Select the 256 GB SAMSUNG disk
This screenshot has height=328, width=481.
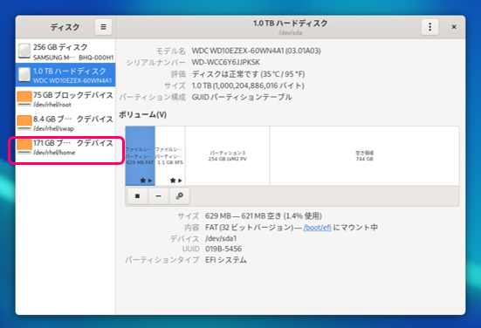pyautogui.click(x=65, y=51)
